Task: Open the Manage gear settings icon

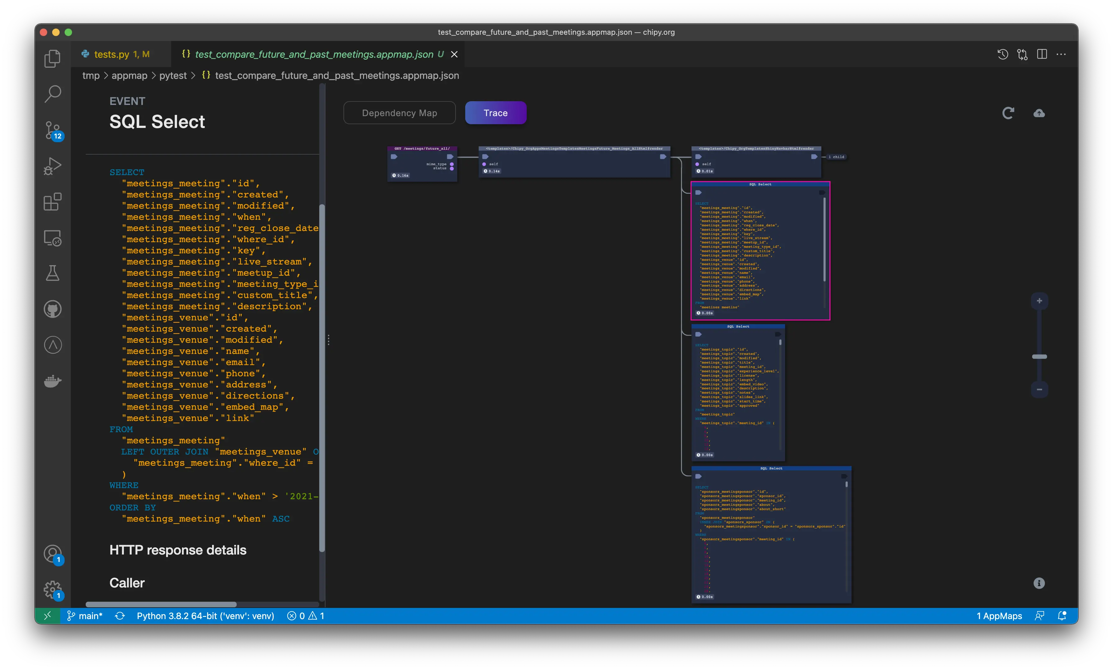Action: pos(52,590)
